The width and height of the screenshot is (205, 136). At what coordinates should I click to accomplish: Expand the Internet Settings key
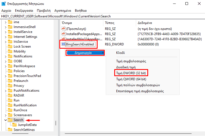click(x=5, y=37)
